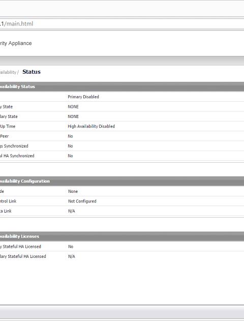This screenshot has height=321, width=244.
Task: Click the 'Synchronized' settings row label
Action: 14,146
